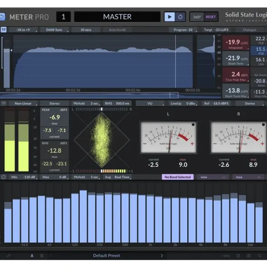Toggle Auto Scroll in loudness history
The height and width of the screenshot is (268, 267).
(117, 30)
